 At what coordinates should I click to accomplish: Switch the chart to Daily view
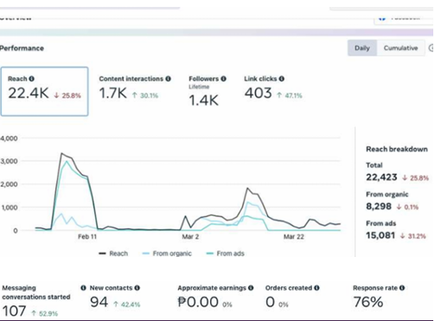(362, 48)
